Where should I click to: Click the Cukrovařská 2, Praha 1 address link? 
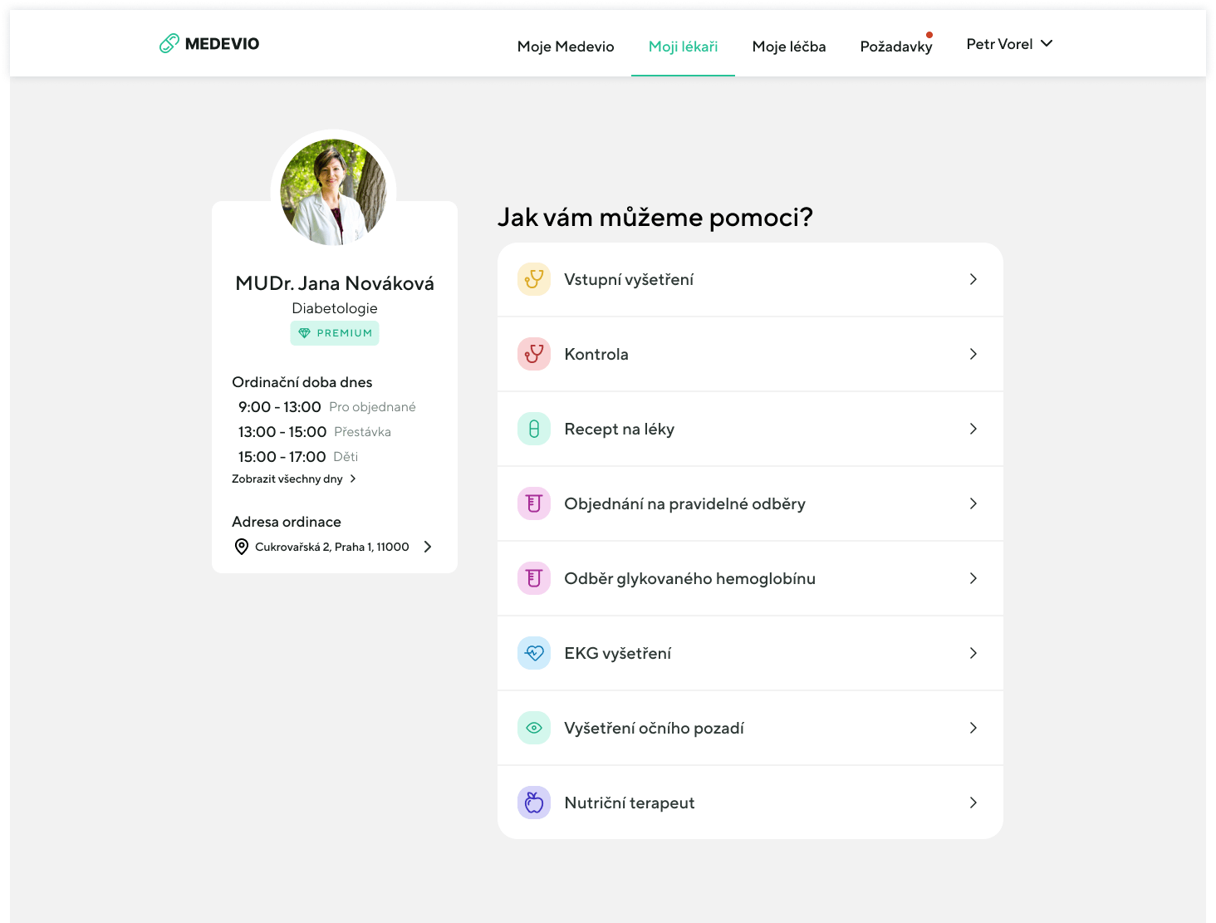tap(332, 547)
